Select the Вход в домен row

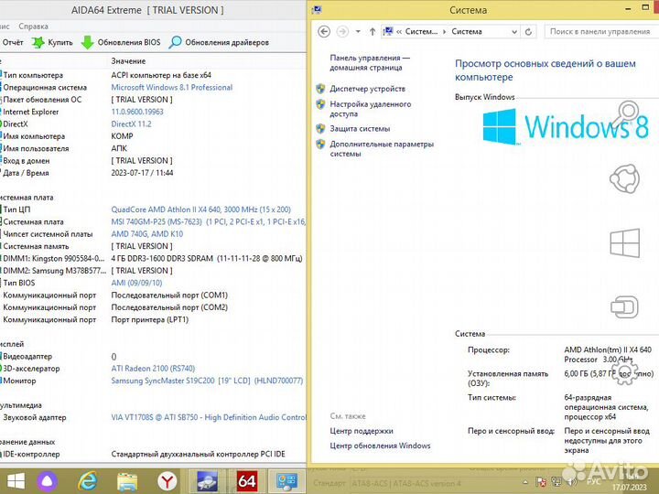point(153,161)
